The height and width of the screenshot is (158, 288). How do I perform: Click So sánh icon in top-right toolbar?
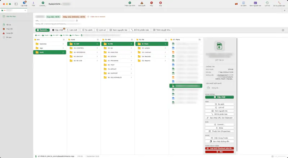[244, 3]
